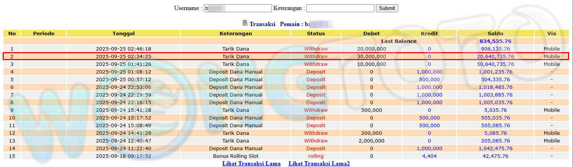Click saldo 906,135.76 in row 1
The image size is (573, 167).
tap(495, 49)
